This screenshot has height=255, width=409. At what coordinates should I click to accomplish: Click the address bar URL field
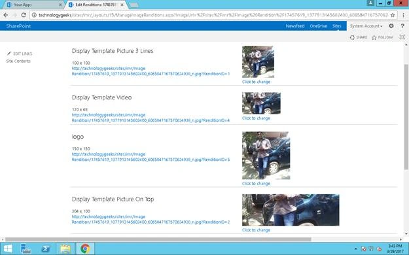click(213, 15)
